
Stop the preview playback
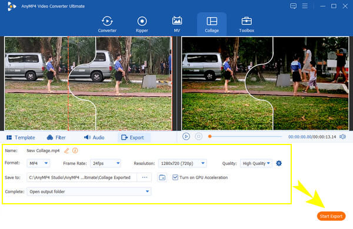199,136
